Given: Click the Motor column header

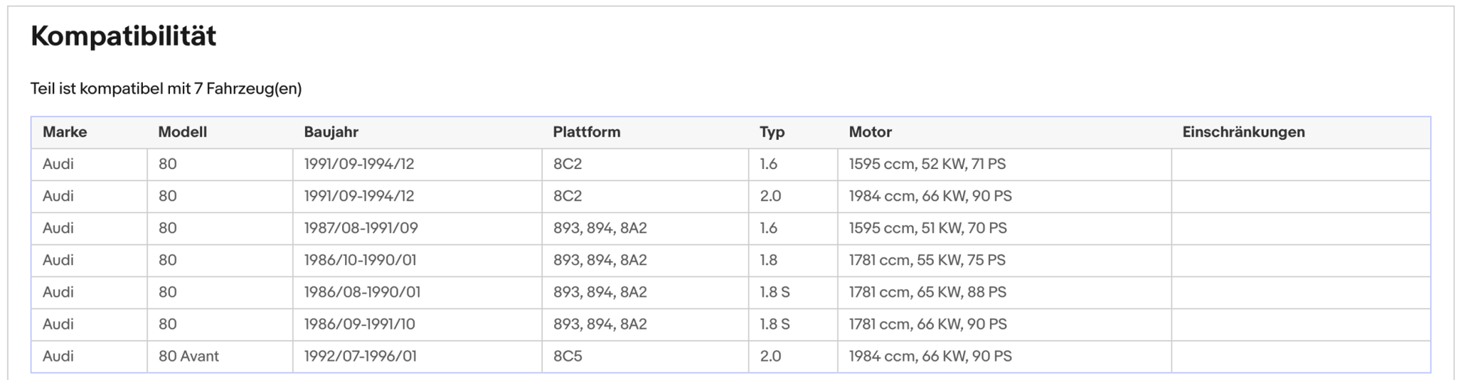Looking at the screenshot, I should [x=870, y=132].
